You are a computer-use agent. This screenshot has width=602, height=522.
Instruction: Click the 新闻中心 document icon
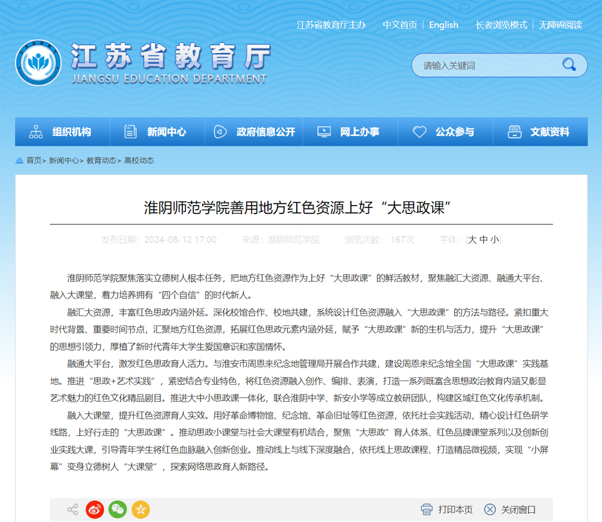[131, 132]
